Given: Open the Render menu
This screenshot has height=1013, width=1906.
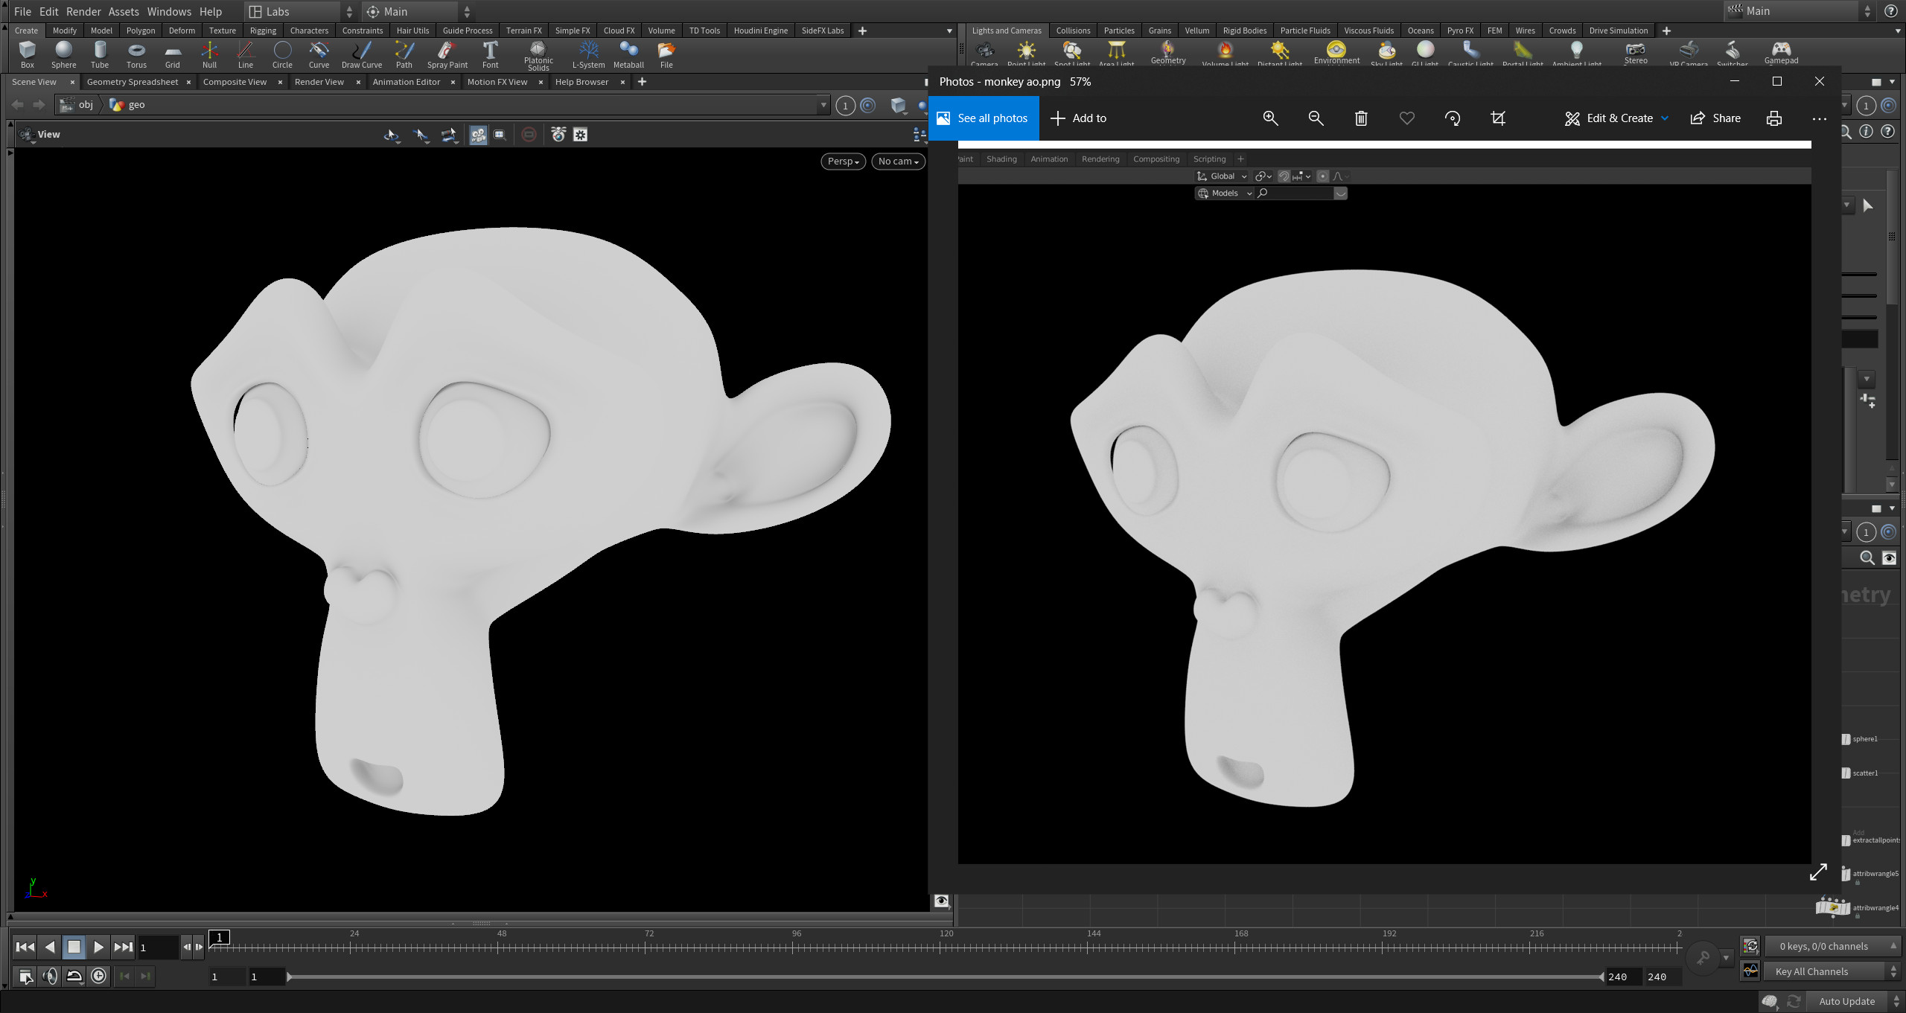Looking at the screenshot, I should 83,11.
